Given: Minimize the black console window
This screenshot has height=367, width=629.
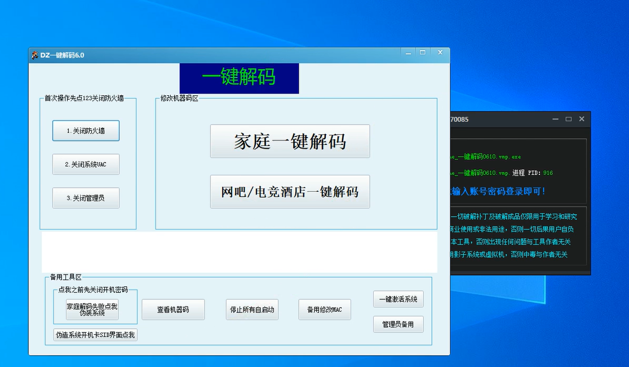Looking at the screenshot, I should tap(555, 119).
